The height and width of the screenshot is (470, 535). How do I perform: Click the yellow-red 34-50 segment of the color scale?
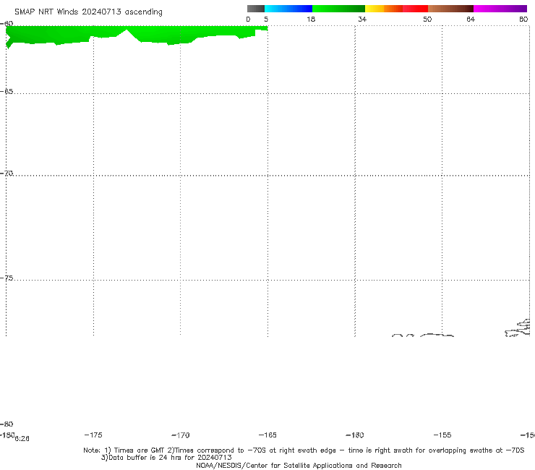tap(396, 9)
